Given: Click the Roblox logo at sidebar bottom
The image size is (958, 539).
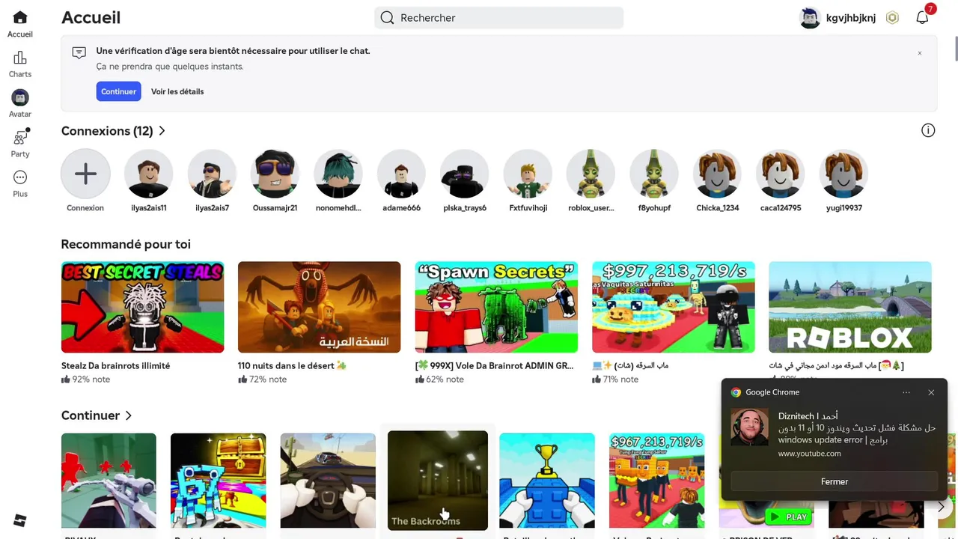Looking at the screenshot, I should point(20,521).
